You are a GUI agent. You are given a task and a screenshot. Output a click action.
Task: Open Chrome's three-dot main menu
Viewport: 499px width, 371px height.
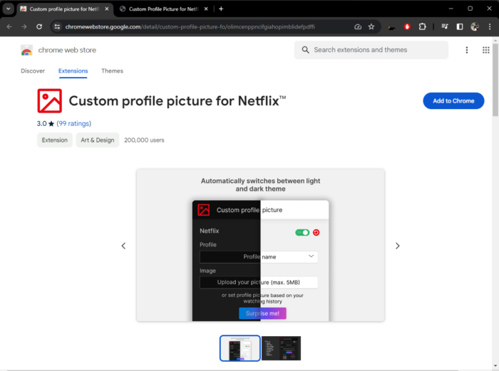tap(490, 27)
